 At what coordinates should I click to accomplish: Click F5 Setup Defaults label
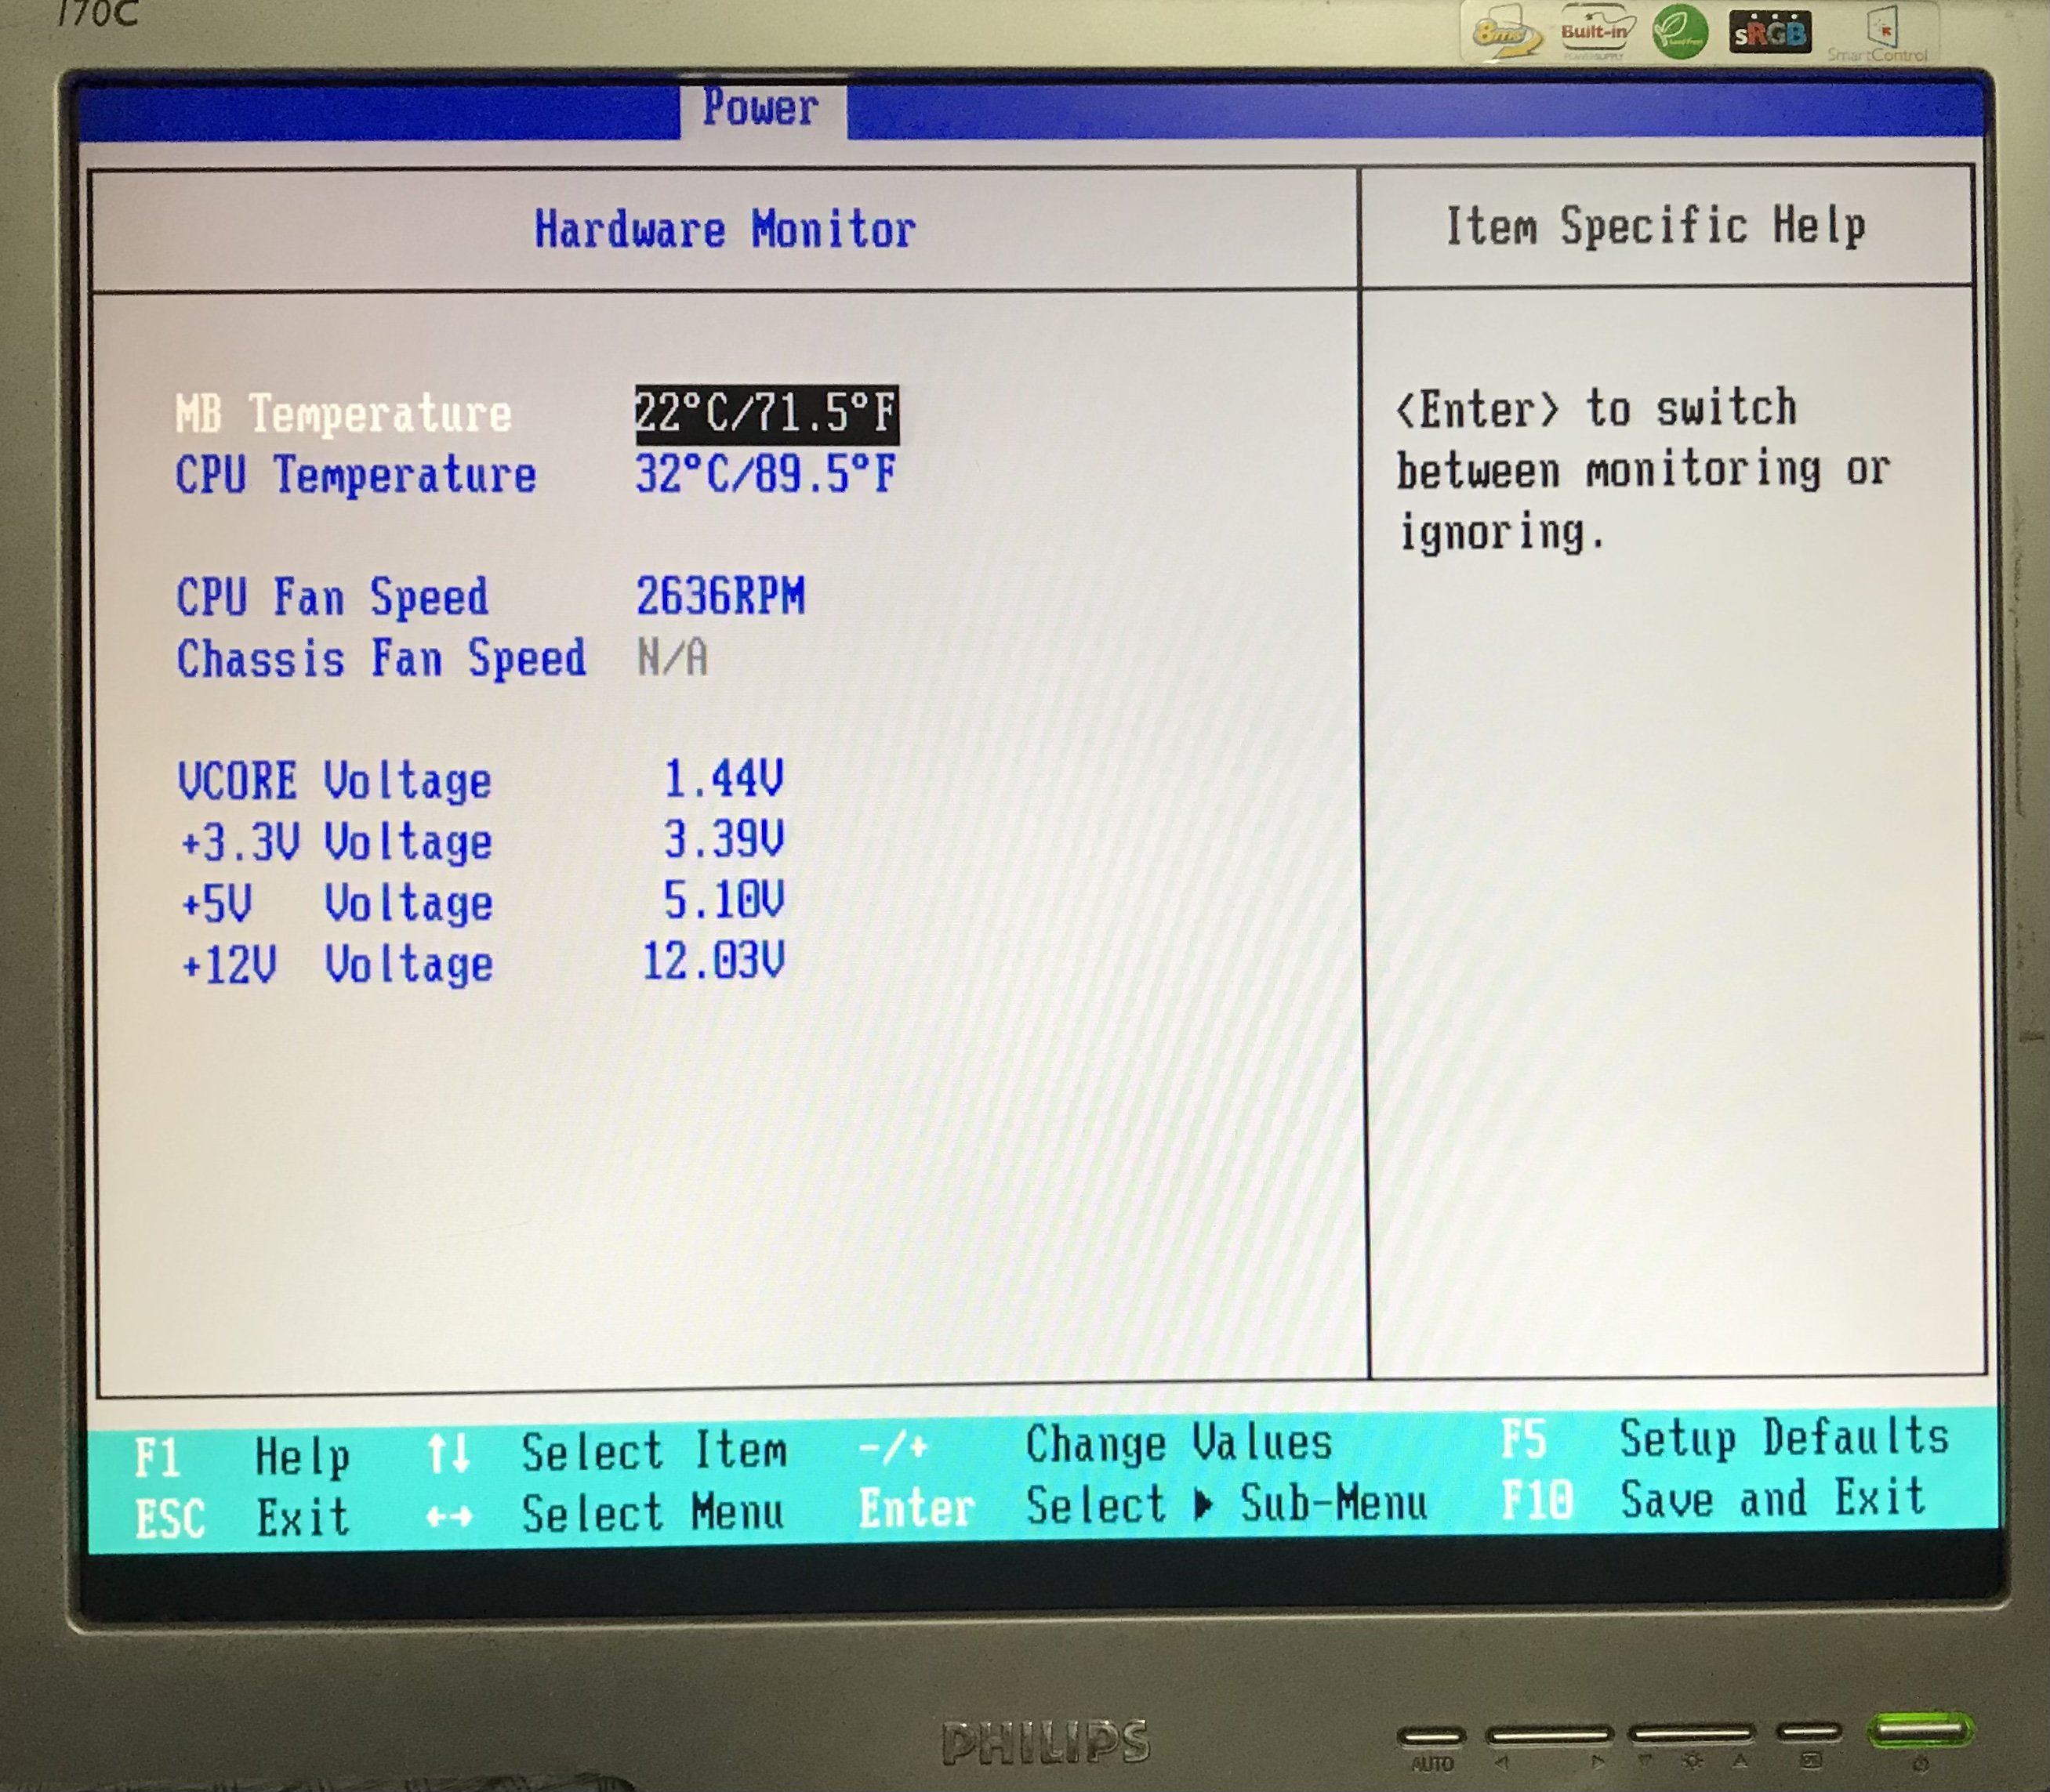point(1725,1439)
